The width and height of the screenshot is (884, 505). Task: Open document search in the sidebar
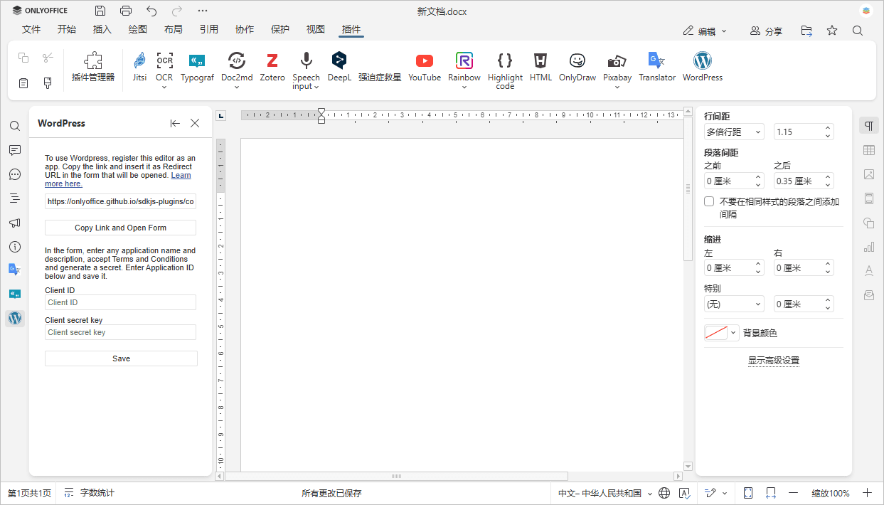pyautogui.click(x=15, y=126)
